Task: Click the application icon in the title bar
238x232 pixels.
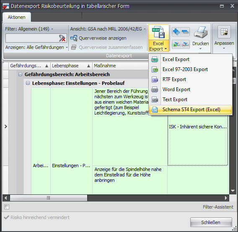Action: [x=5, y=6]
